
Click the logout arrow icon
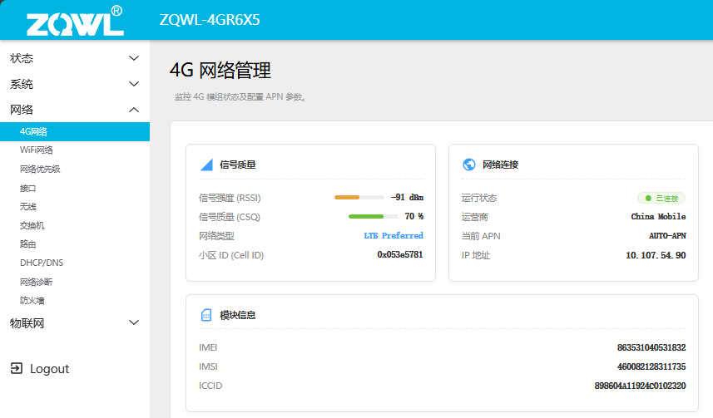[17, 368]
